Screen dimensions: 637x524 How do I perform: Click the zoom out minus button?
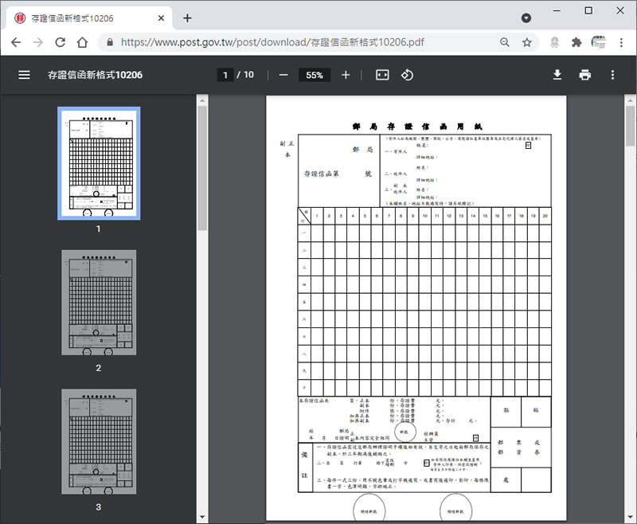point(283,75)
